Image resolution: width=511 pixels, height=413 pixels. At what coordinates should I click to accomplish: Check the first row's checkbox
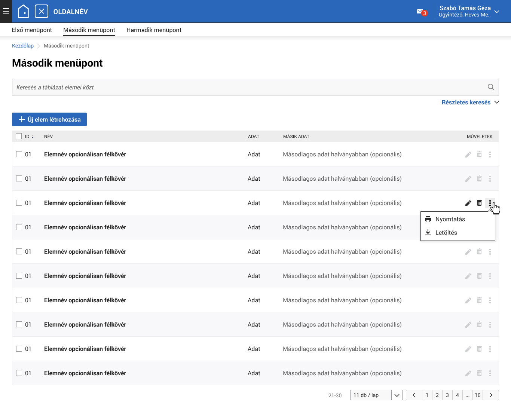coord(19,154)
